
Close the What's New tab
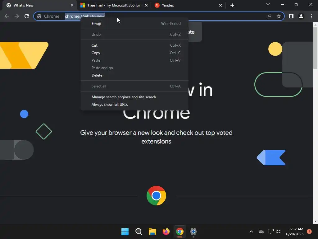(x=72, y=5)
